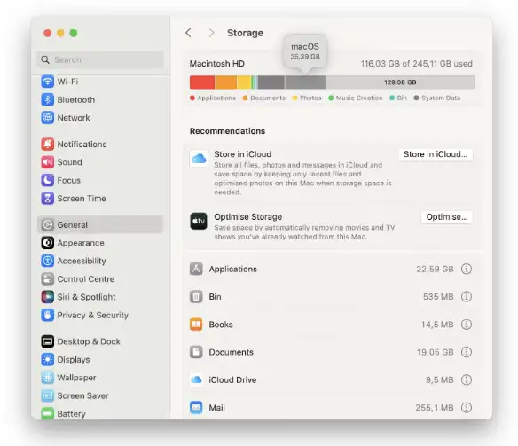Click info button next to Bin
518x446 pixels.
coord(467,297)
